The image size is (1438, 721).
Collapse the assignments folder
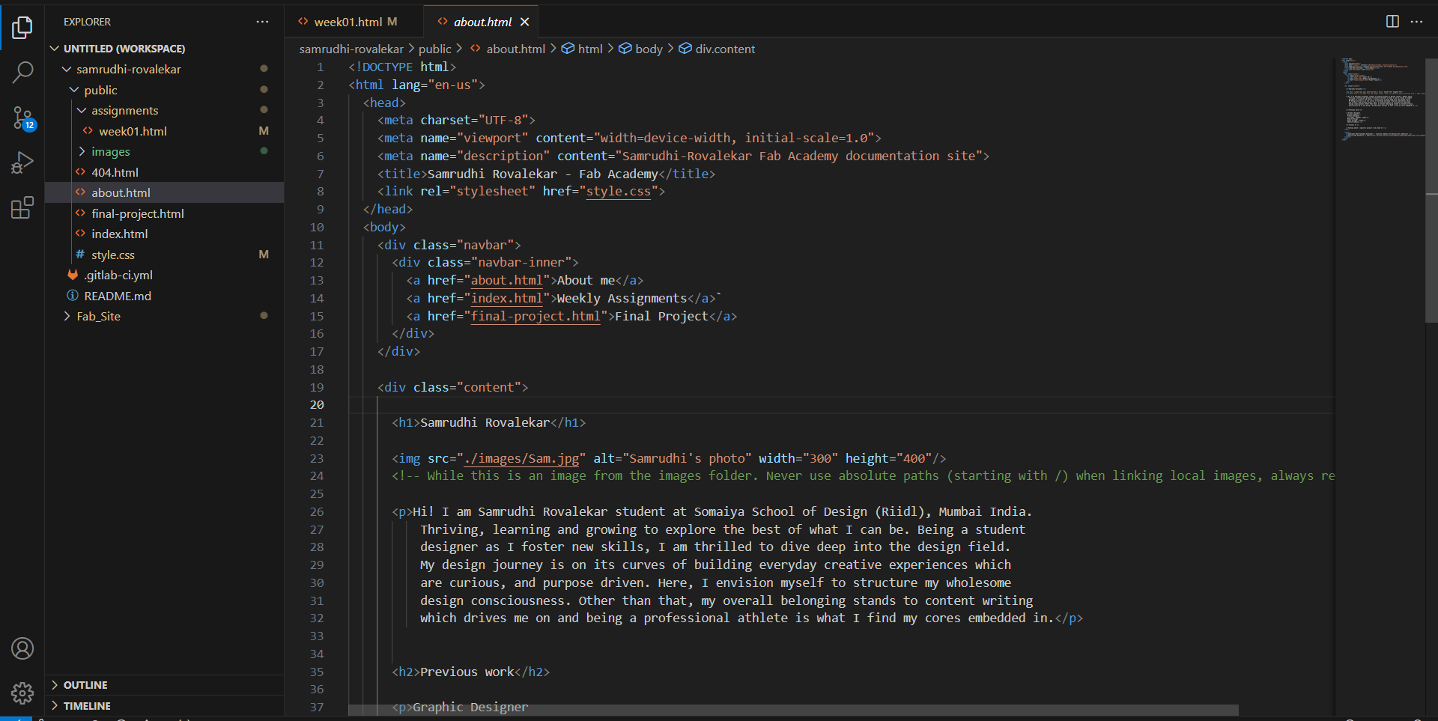coord(82,110)
